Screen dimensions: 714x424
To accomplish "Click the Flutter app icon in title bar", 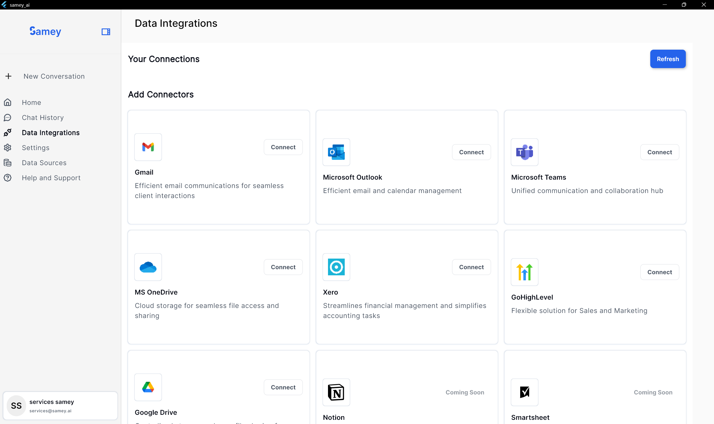I will tap(4, 4).
